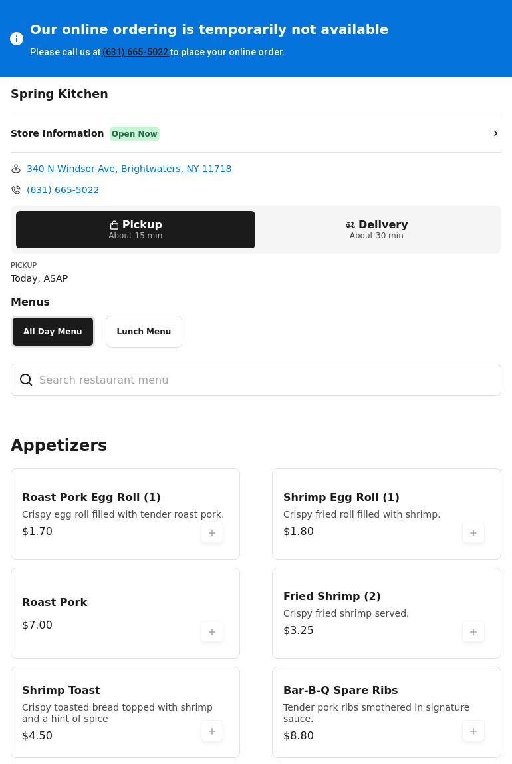Screen dimensions: 512x764
Task: Add Bar-B-Q Spare Ribs via plus icon
Action: [473, 731]
